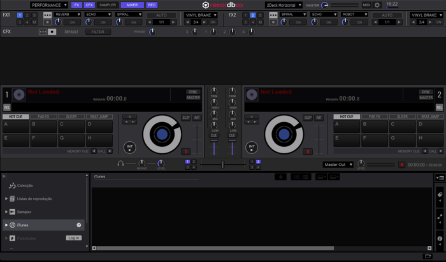
Task: Click the info icon on the right sidebar
Action: [x=440, y=238]
